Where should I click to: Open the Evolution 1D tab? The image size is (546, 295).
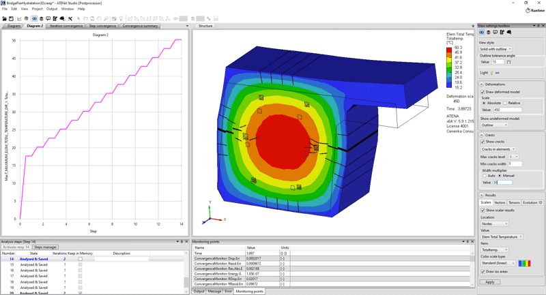click(532, 202)
